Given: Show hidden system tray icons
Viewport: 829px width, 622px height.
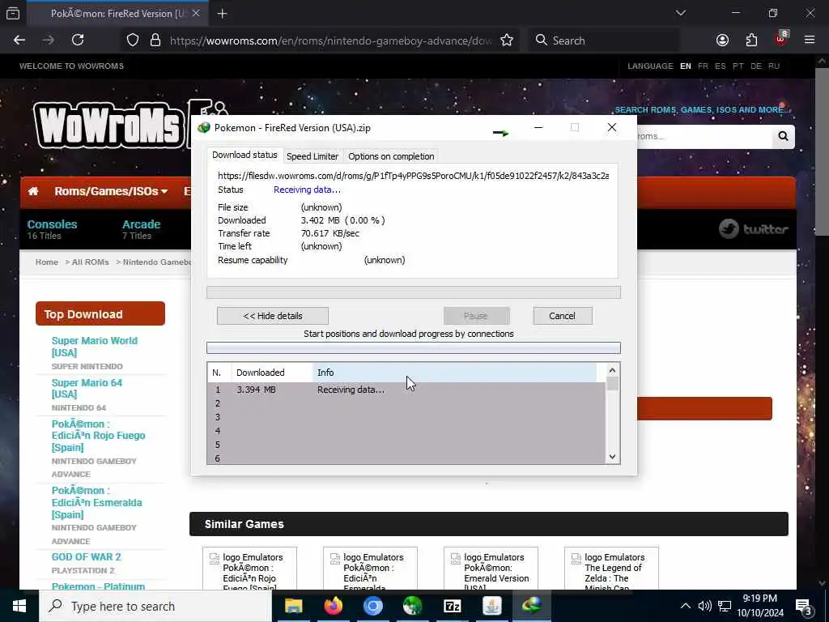Looking at the screenshot, I should [x=685, y=606].
